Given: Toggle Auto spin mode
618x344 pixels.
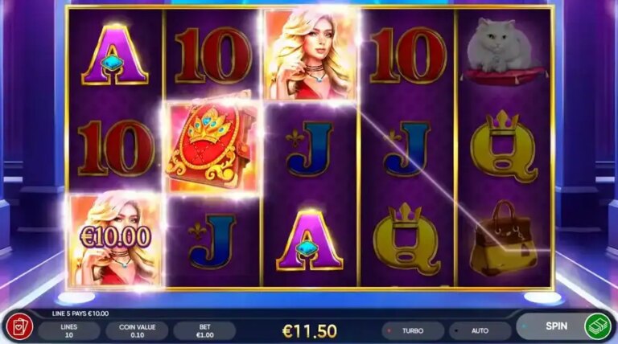Looking at the screenshot, I should [x=480, y=330].
